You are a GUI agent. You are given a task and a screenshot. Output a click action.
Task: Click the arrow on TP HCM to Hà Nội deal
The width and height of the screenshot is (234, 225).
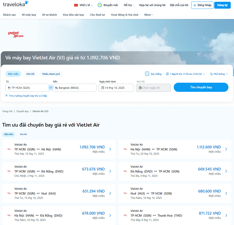click(110, 149)
